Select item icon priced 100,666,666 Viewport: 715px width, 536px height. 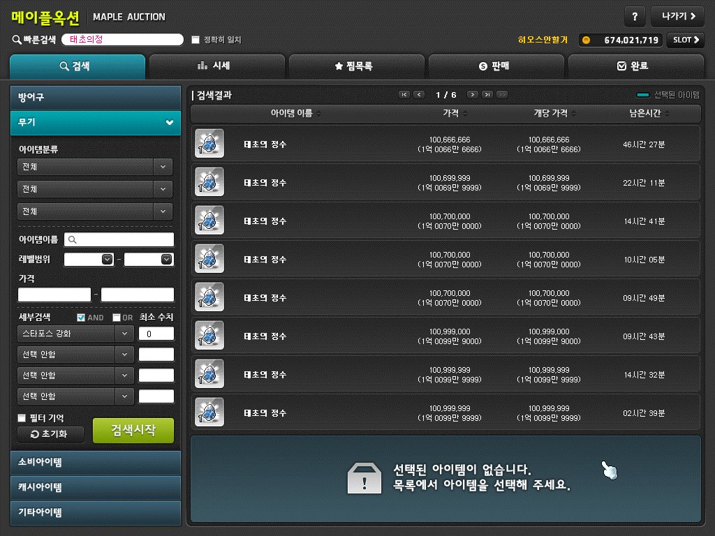(x=209, y=143)
